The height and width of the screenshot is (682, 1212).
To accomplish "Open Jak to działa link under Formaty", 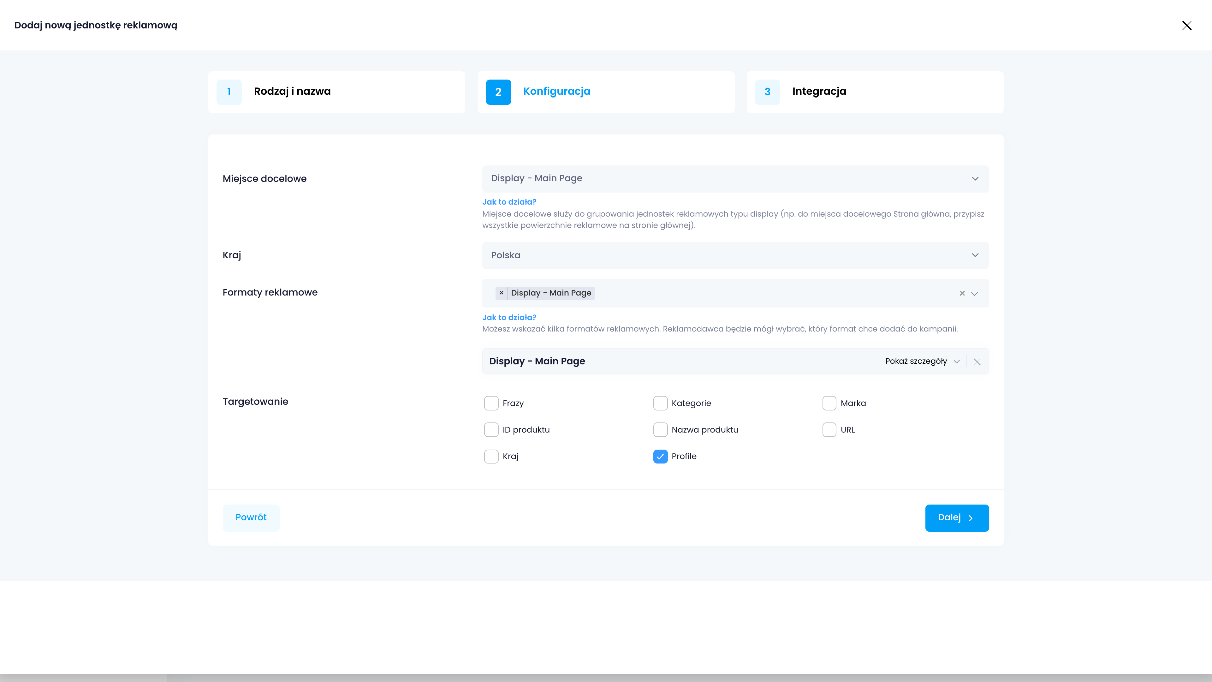I will tap(509, 317).
